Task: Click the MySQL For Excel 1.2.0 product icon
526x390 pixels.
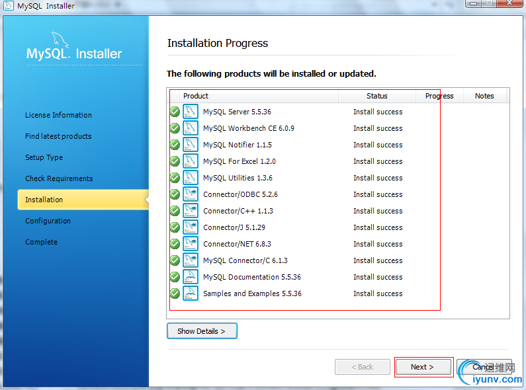Action: (x=190, y=161)
